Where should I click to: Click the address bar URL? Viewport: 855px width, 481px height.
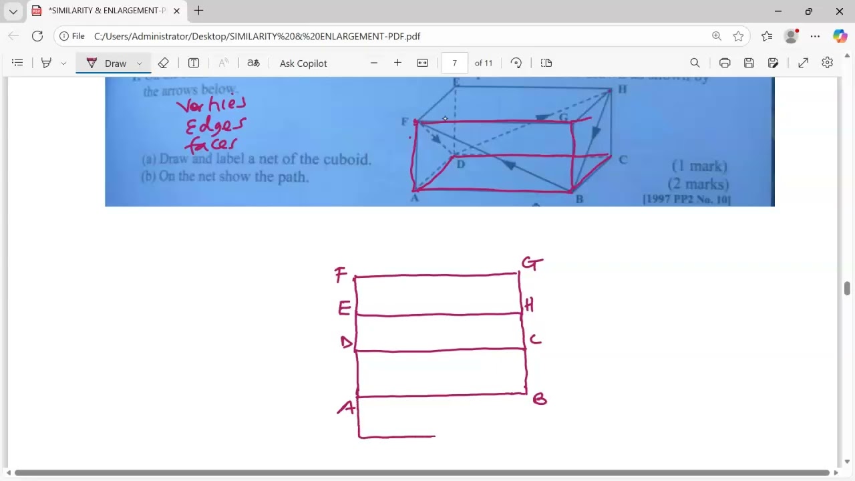click(257, 36)
